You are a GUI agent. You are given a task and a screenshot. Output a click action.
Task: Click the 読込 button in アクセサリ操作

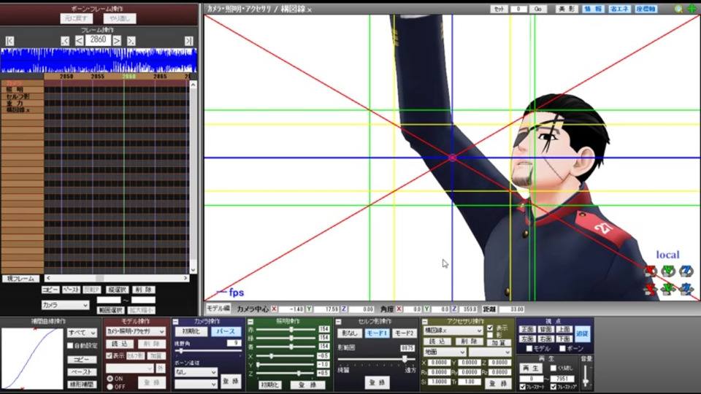pos(437,341)
